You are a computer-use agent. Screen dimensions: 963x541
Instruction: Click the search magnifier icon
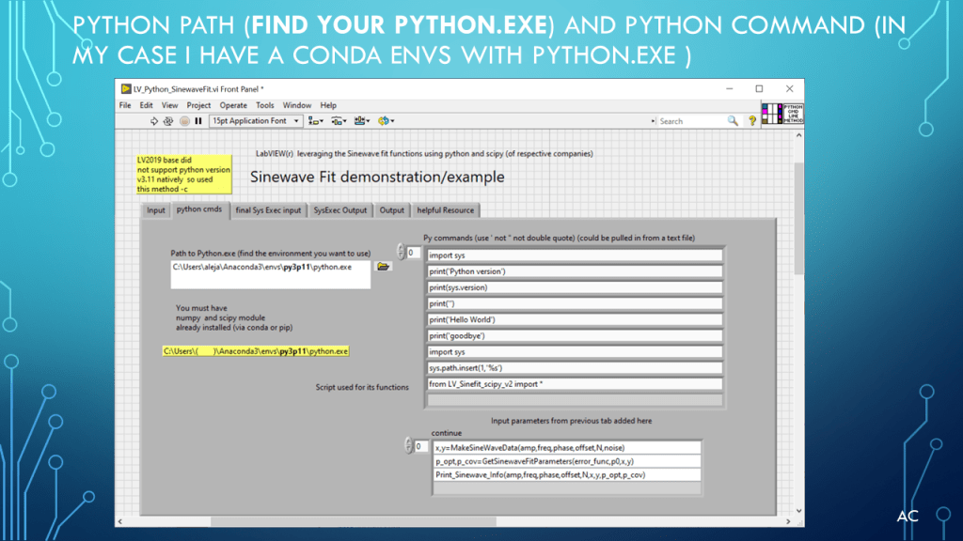point(733,121)
